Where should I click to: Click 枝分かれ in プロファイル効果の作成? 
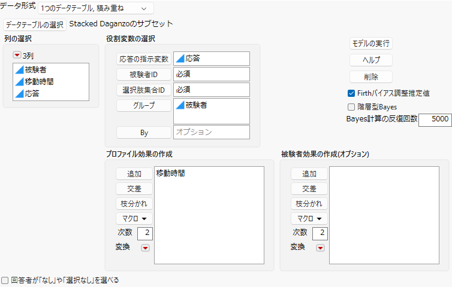pos(134,204)
